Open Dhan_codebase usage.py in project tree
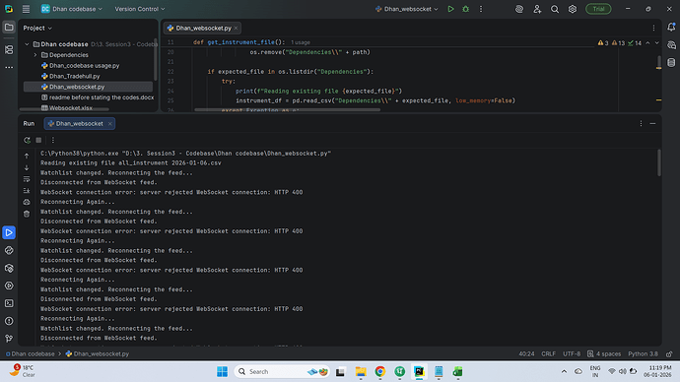Screen dimensions: 680x382 tap(84, 65)
